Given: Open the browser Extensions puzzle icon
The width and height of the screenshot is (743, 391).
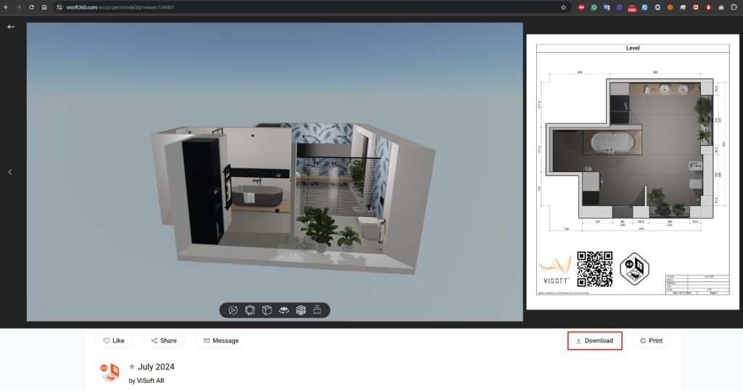Looking at the screenshot, I should pyautogui.click(x=734, y=7).
